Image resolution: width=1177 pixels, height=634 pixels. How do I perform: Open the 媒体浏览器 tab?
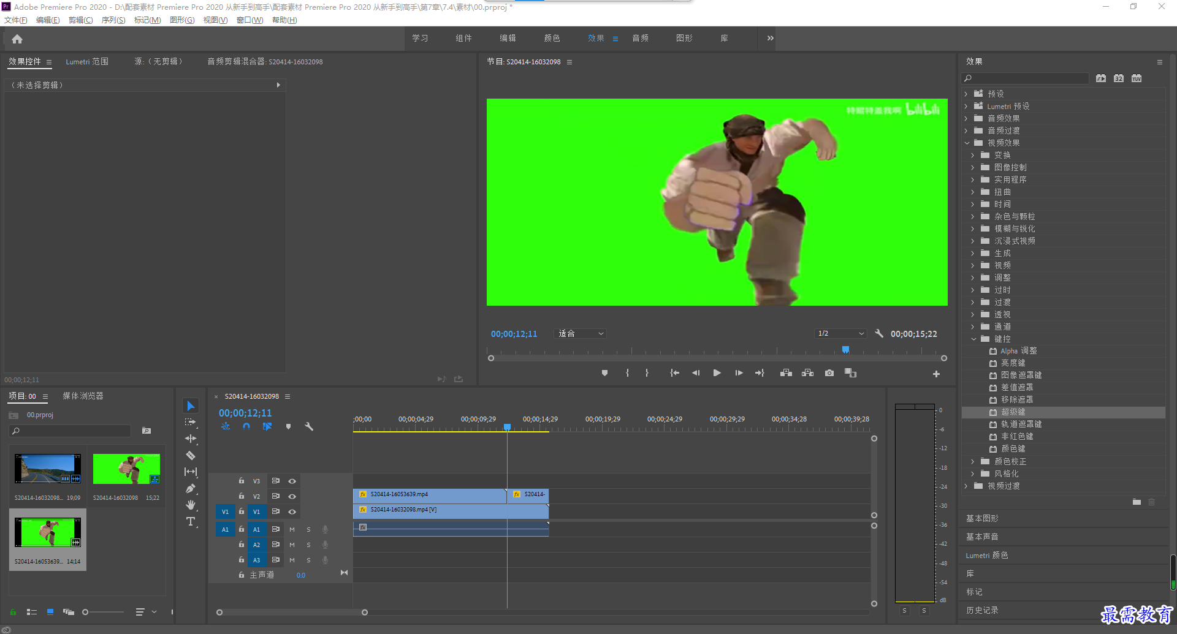83,396
